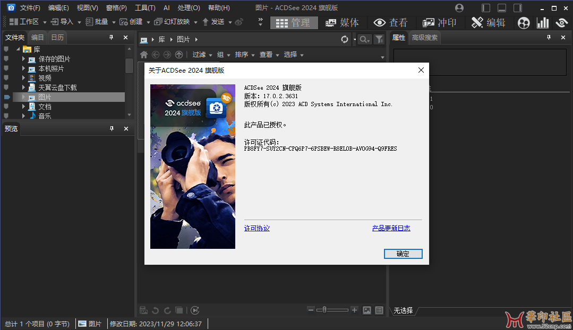Open the 帮助(H) menu

pyautogui.click(x=219, y=7)
